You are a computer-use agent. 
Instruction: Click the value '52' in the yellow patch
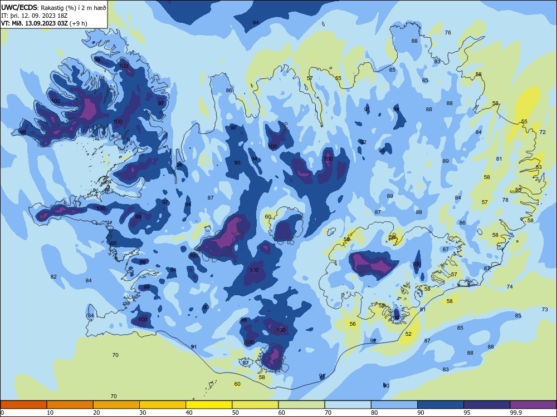tap(408, 334)
